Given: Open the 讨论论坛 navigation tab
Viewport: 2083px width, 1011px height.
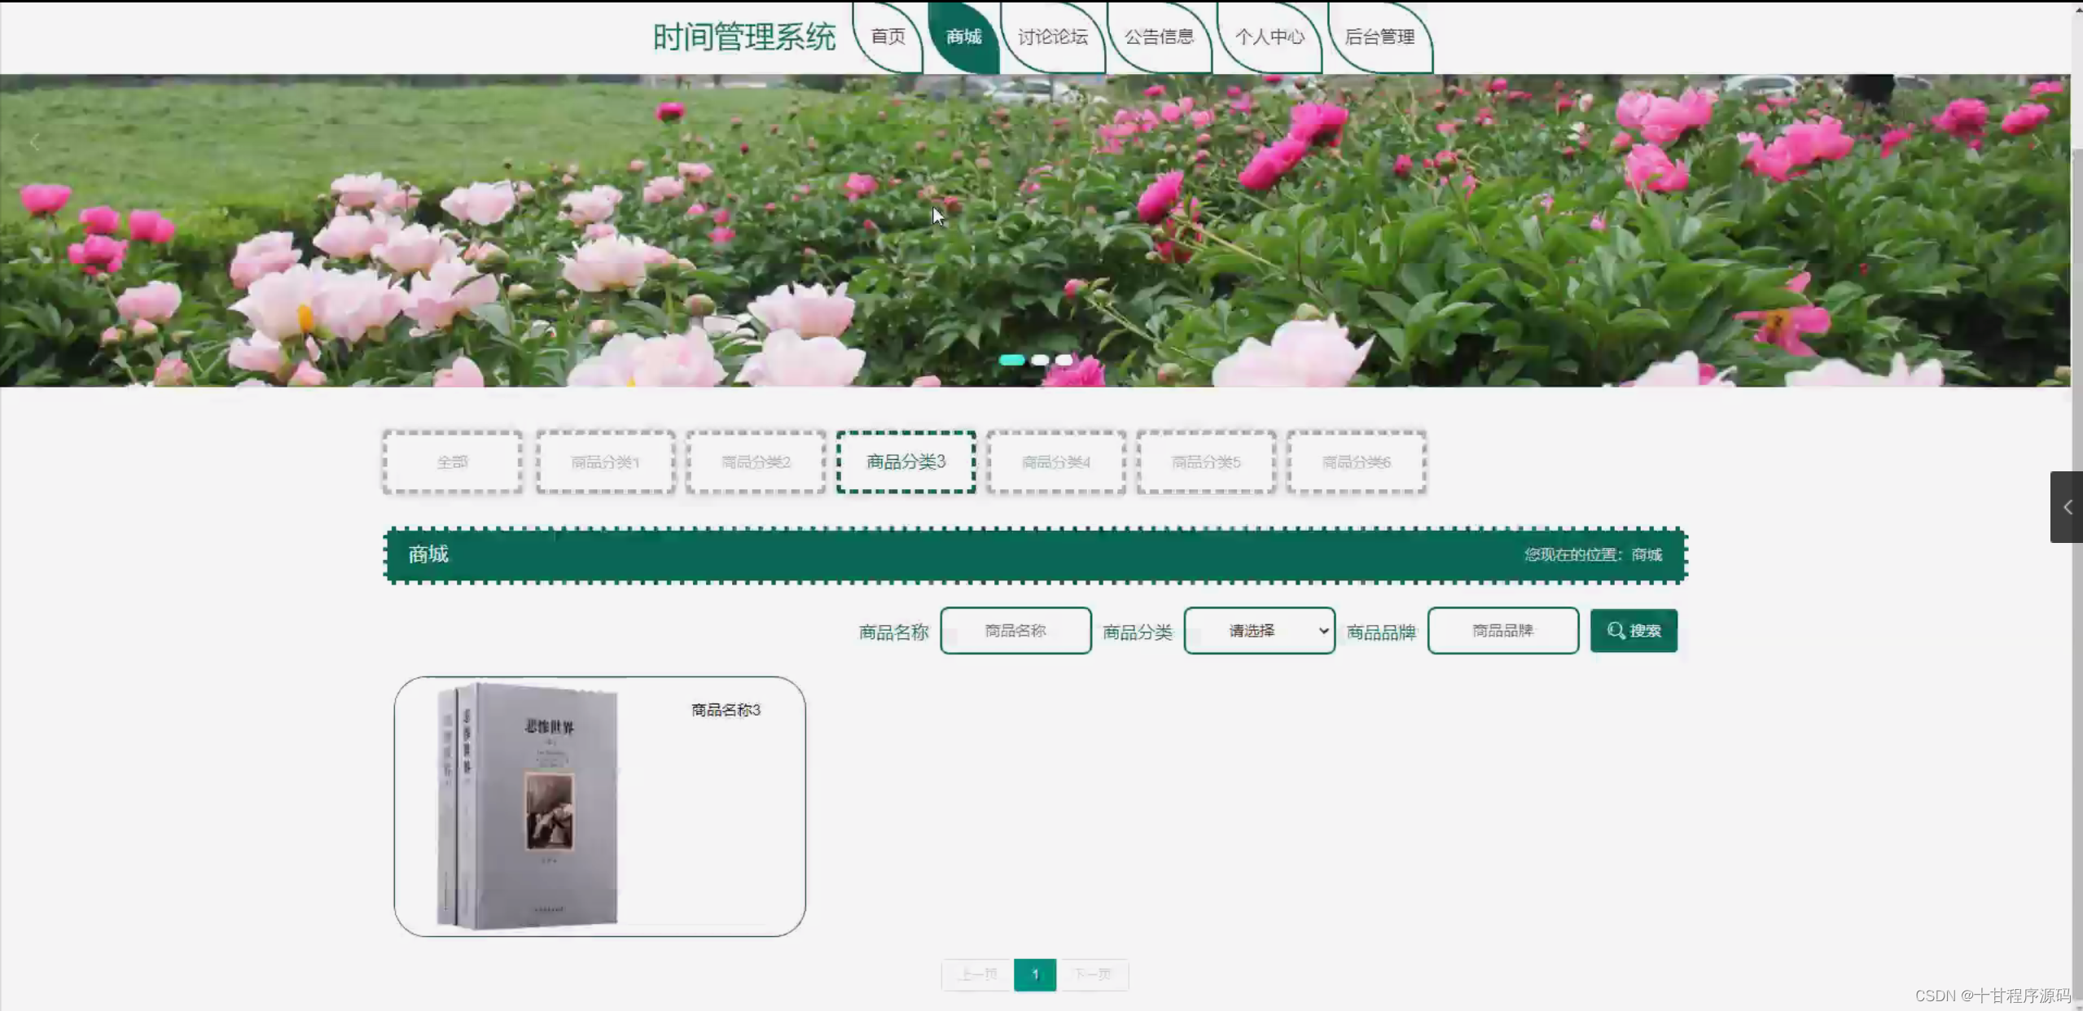Looking at the screenshot, I should coord(1052,37).
